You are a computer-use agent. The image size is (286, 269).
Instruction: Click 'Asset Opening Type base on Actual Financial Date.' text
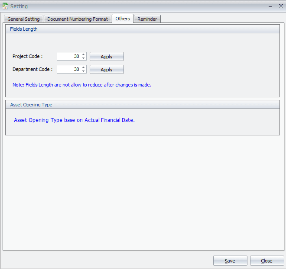(x=74, y=120)
